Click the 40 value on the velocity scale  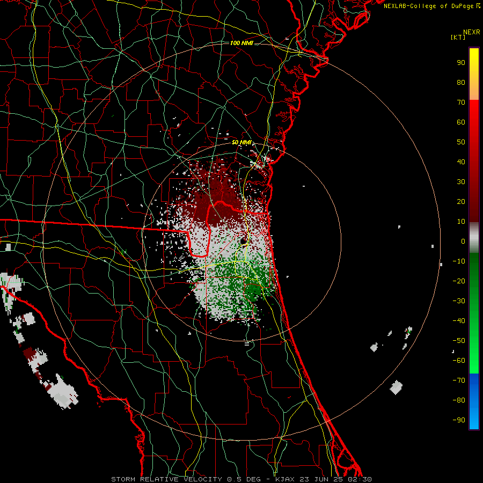[x=461, y=162]
